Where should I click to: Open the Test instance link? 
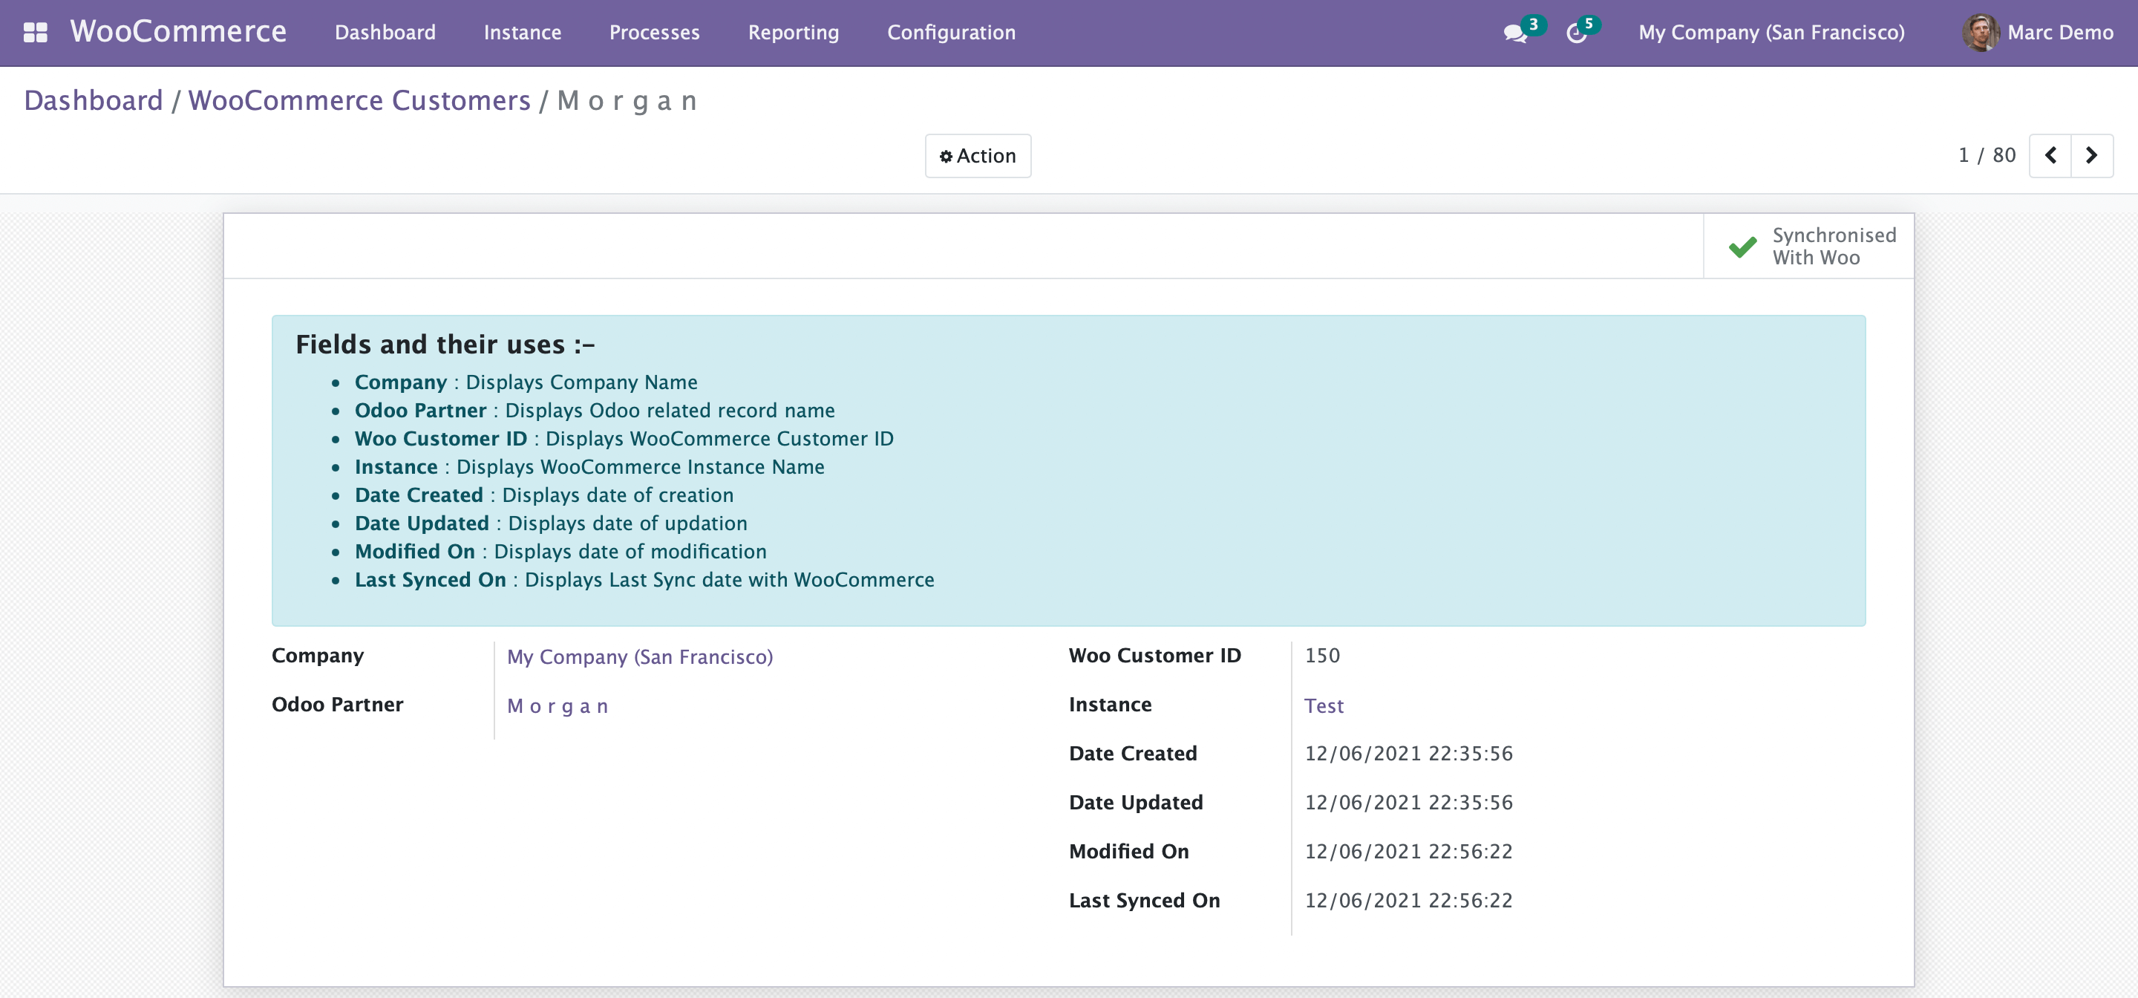[x=1323, y=705]
